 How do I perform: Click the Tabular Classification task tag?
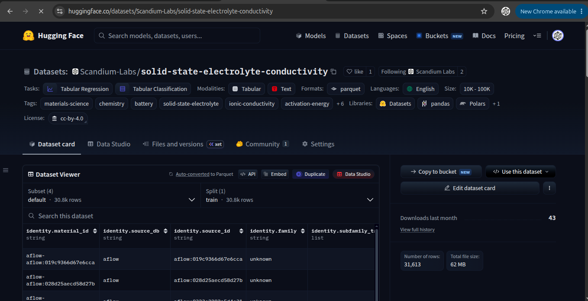point(153,89)
